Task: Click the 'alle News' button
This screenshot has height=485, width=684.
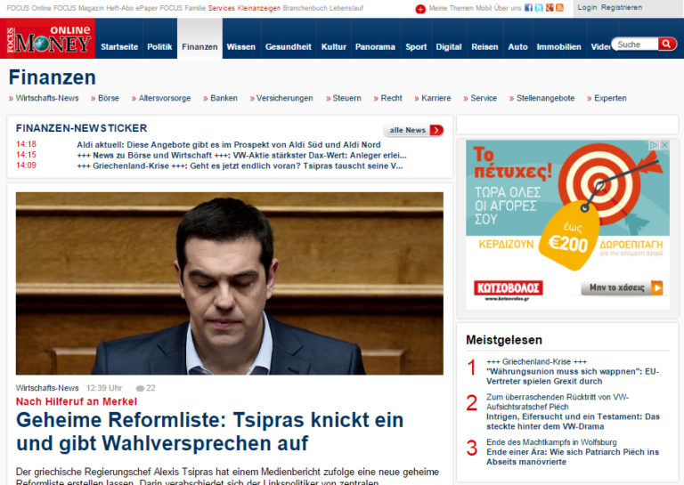Action: pyautogui.click(x=413, y=130)
